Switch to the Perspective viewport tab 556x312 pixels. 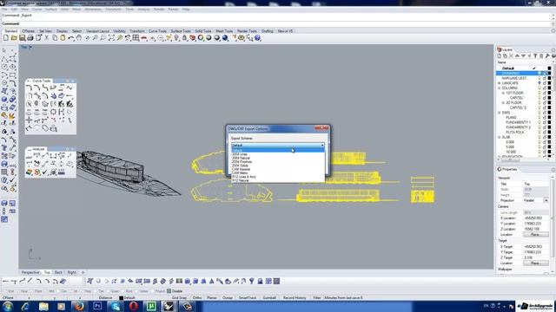pos(30,272)
